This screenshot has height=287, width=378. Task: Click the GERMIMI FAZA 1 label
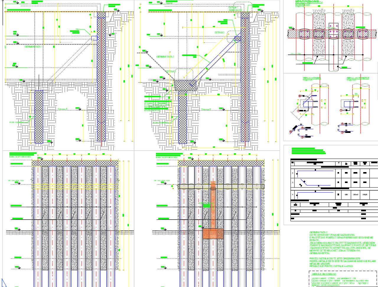coord(33,47)
